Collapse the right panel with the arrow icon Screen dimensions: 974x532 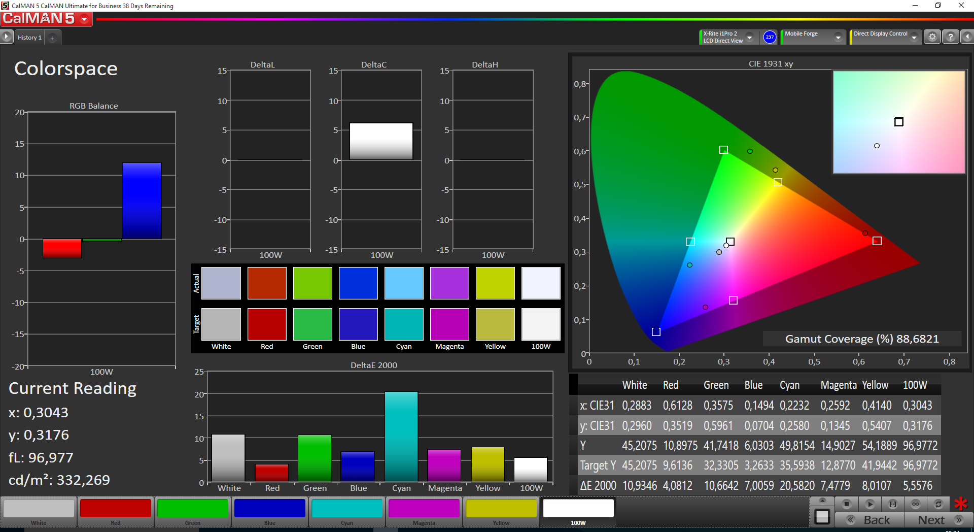click(967, 37)
